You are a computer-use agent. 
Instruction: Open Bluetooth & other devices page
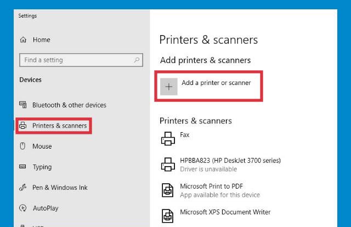click(x=69, y=105)
